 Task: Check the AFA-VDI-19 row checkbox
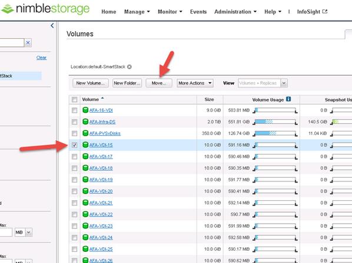pos(74,180)
